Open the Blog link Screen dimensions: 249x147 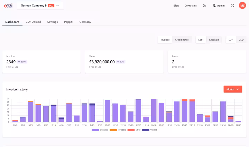click(x=176, y=6)
